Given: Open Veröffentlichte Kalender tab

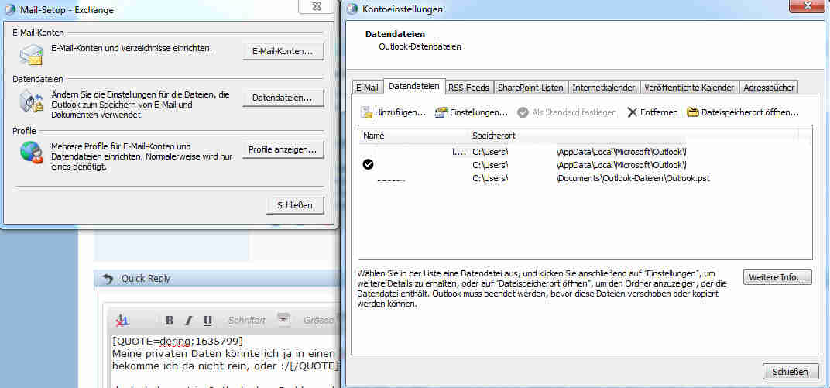Looking at the screenshot, I should point(689,88).
